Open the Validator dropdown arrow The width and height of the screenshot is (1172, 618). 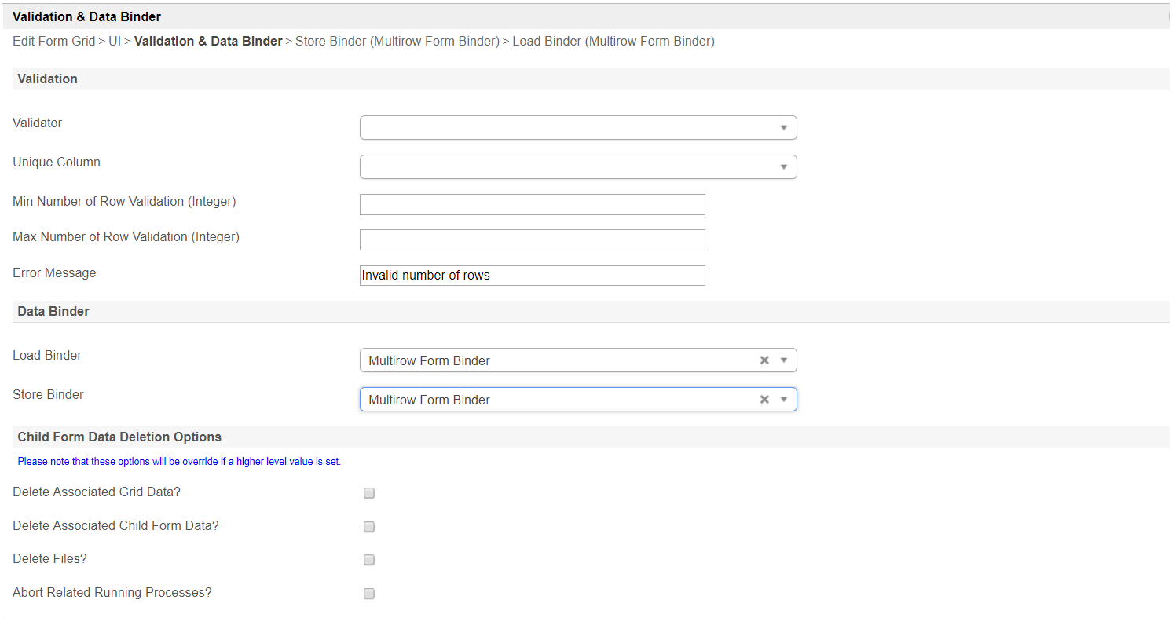point(783,128)
